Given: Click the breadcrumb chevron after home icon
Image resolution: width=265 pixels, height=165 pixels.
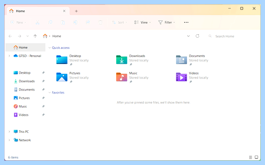Looking at the screenshot, I should (x=50, y=36).
